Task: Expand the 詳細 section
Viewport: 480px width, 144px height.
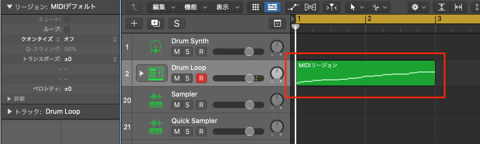Action: tap(10, 99)
